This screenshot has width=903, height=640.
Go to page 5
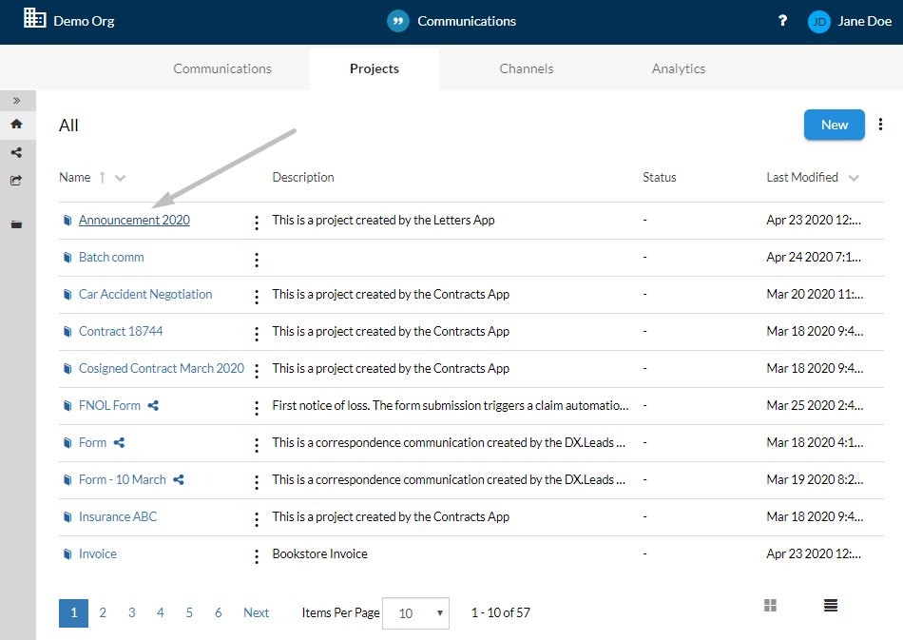click(x=189, y=613)
